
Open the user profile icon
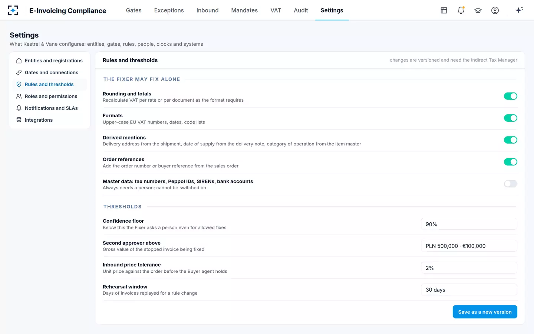(x=495, y=10)
